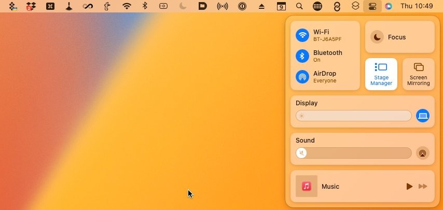
Task: Open the calendar icon showing 9
Action: pos(281,6)
